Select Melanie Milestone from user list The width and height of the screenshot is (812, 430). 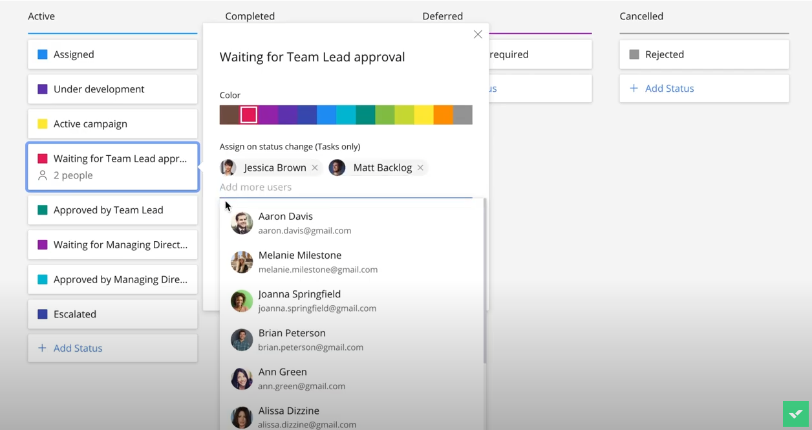(x=351, y=262)
